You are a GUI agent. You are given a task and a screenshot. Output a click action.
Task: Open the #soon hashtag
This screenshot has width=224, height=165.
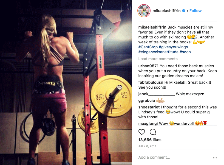(x=185, y=52)
